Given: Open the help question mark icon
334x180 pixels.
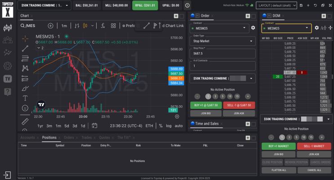Looking at the screenshot, I should click(x=8, y=92).
